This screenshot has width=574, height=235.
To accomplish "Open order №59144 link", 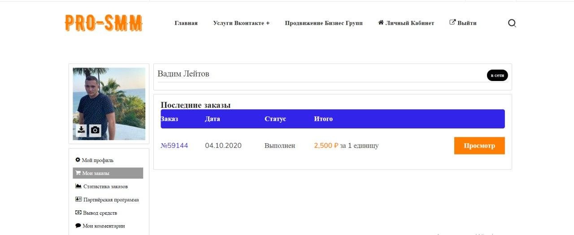I will click(x=174, y=145).
